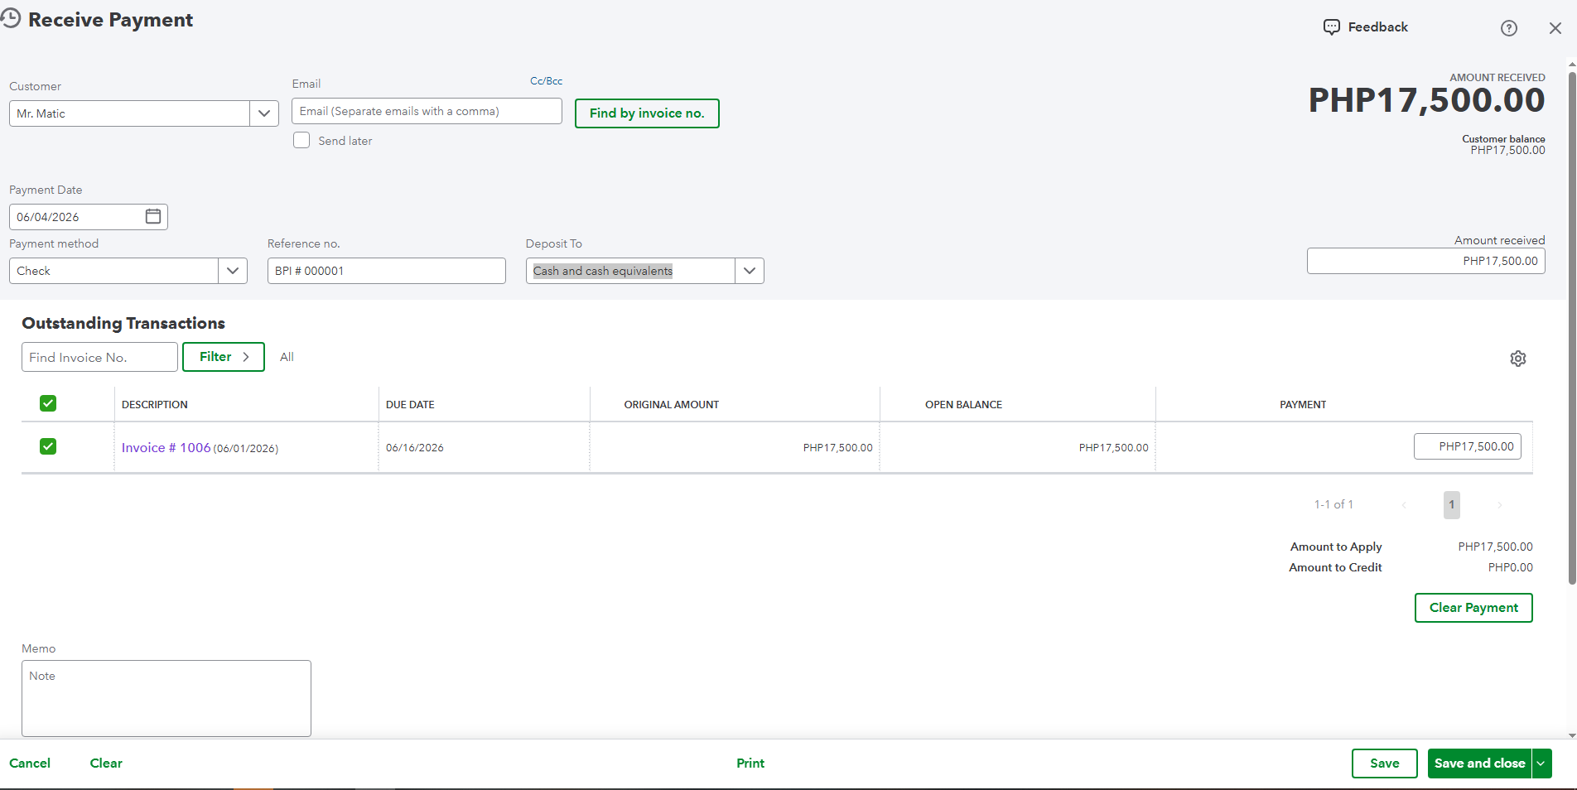
Task: Toggle the Send later checkbox
Action: click(301, 140)
